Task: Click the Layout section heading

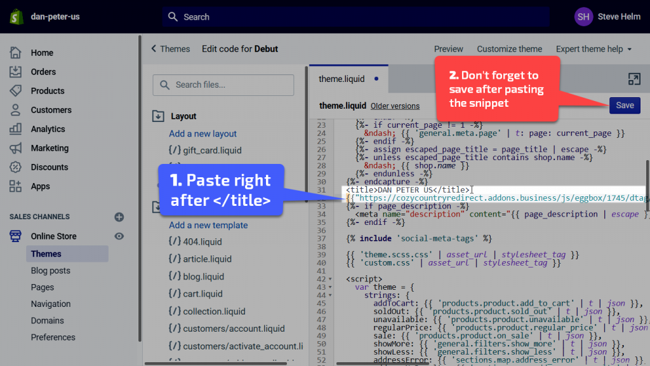Action: 183,116
